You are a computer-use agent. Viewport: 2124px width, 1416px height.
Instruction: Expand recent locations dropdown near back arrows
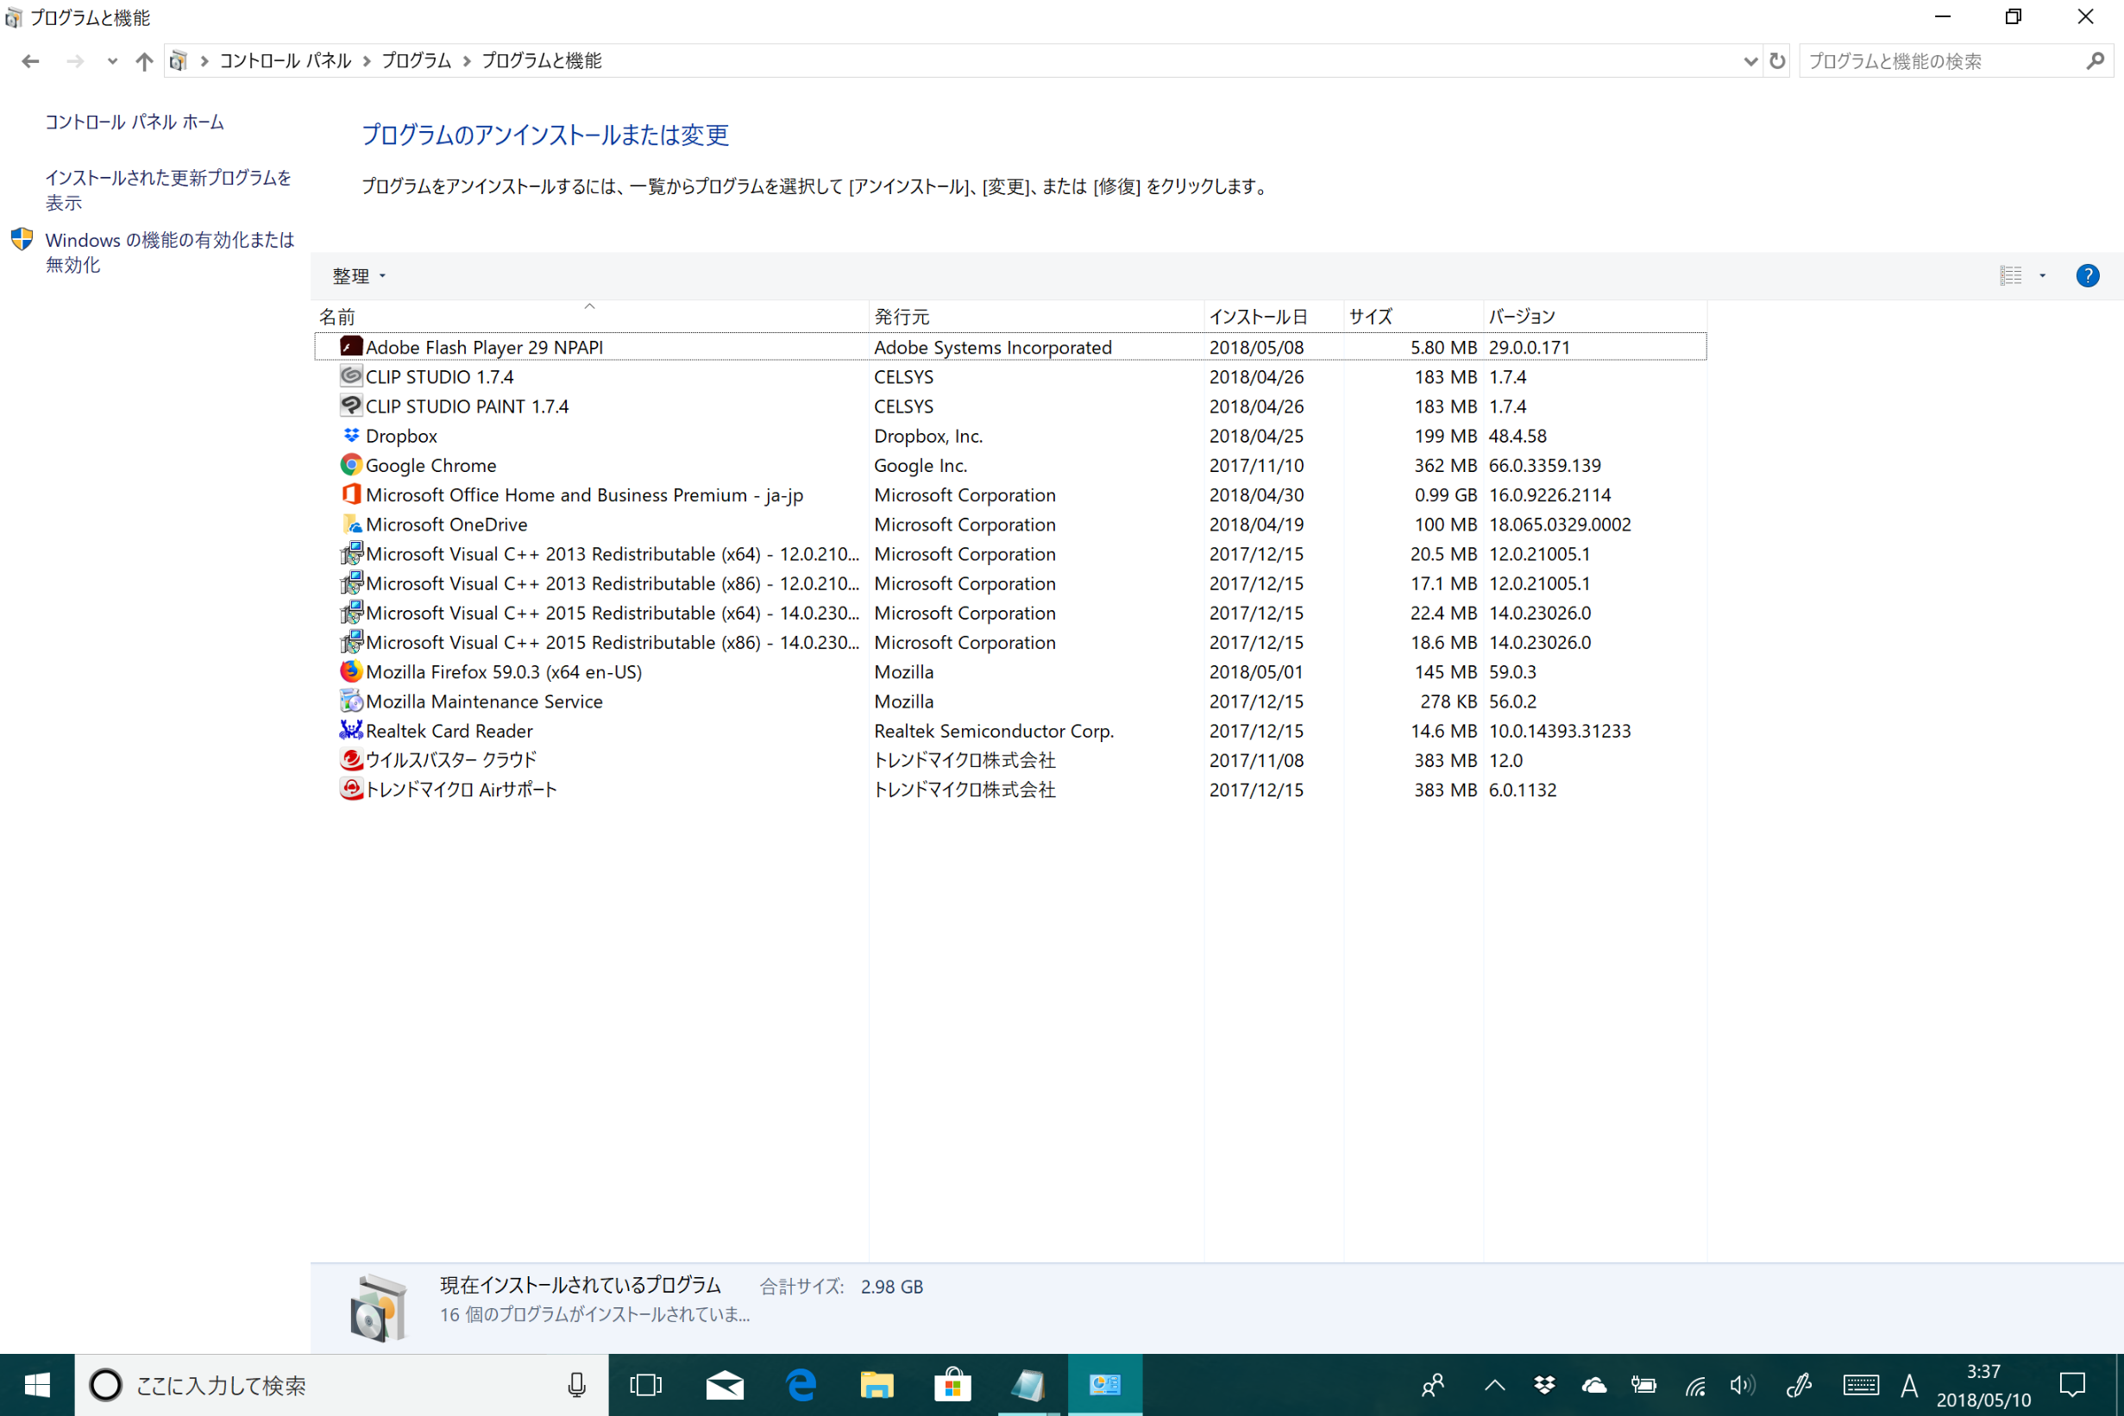click(x=112, y=60)
